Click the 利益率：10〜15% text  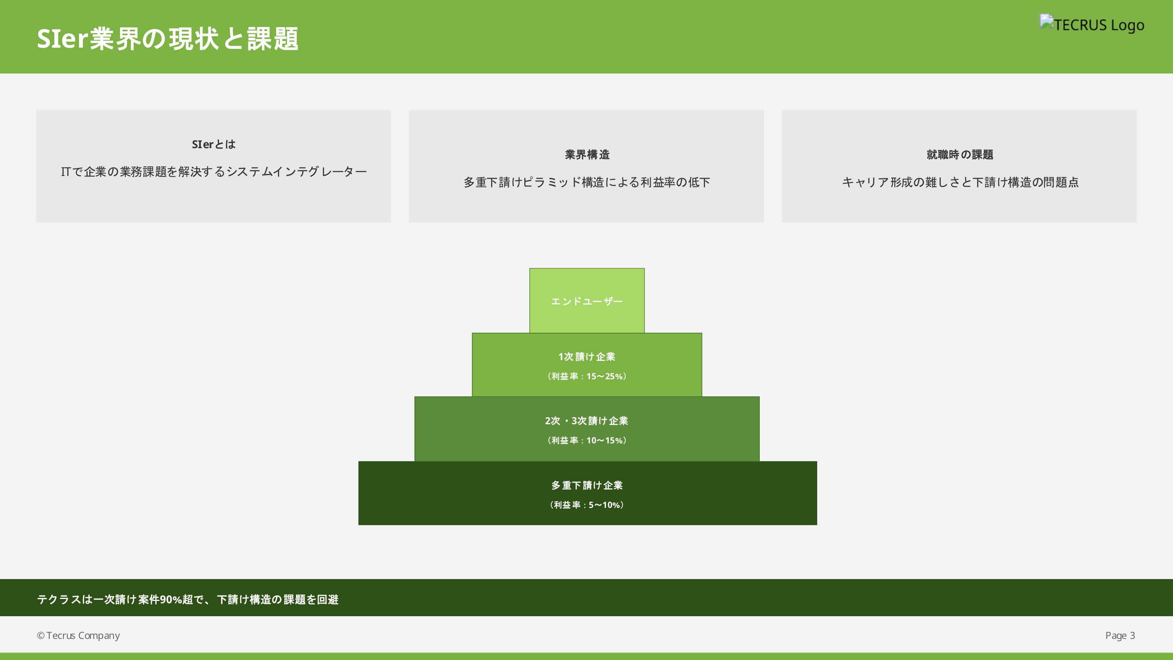pyautogui.click(x=586, y=440)
